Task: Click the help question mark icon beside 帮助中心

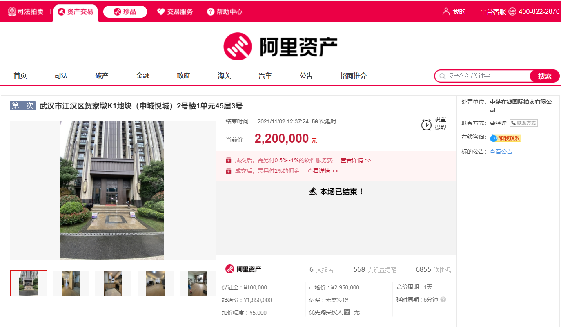Action: pos(211,12)
